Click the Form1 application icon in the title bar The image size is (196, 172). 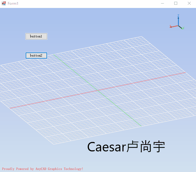(x=4, y=3)
